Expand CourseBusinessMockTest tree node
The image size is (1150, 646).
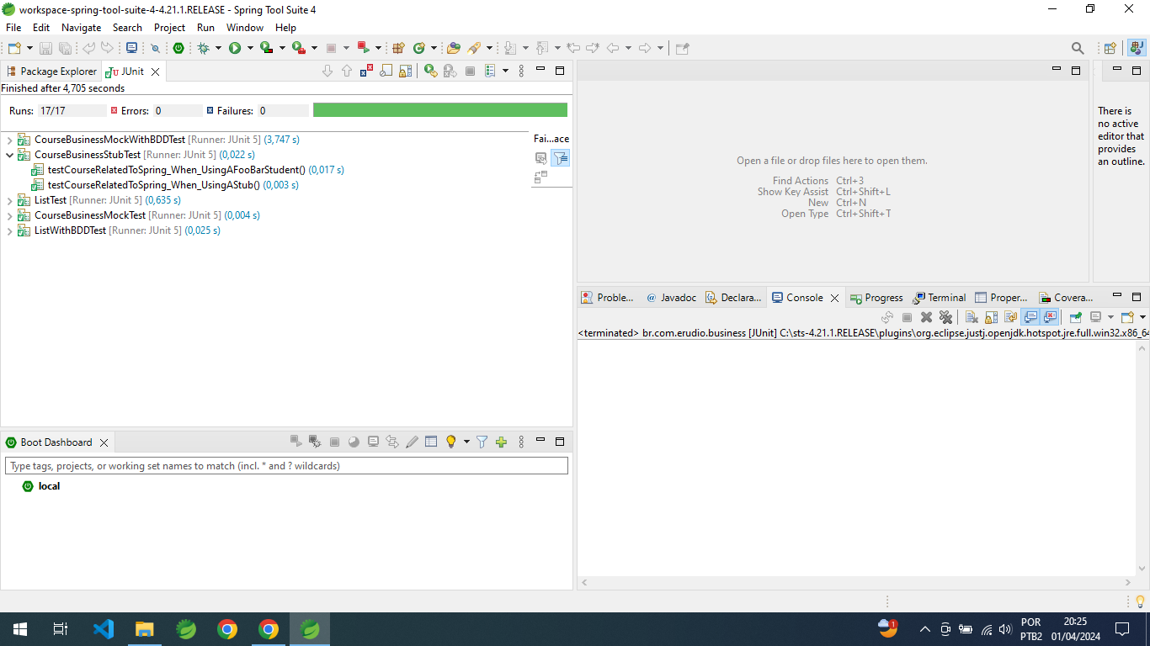point(9,215)
